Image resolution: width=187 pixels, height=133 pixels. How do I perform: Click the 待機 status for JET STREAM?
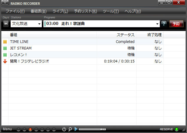131,48
